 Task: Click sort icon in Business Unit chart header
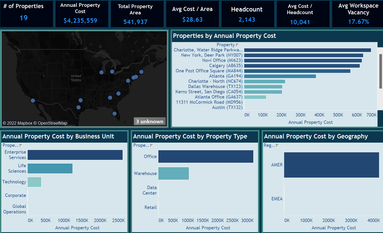coord(20,145)
